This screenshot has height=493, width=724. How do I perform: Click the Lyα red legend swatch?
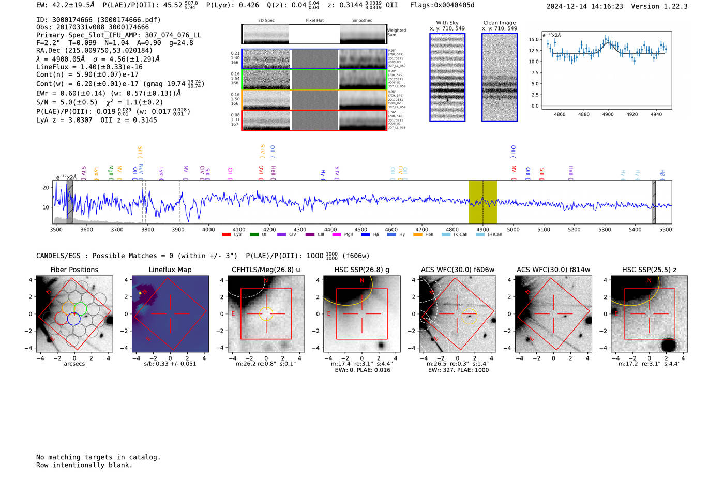point(226,234)
